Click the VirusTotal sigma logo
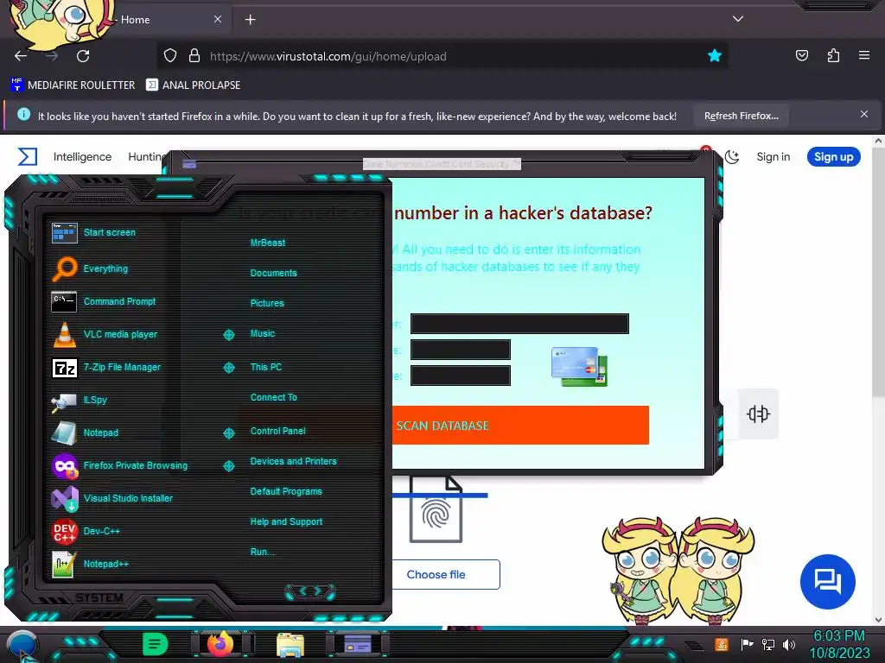Screen dimensions: 885x663 click(x=27, y=157)
